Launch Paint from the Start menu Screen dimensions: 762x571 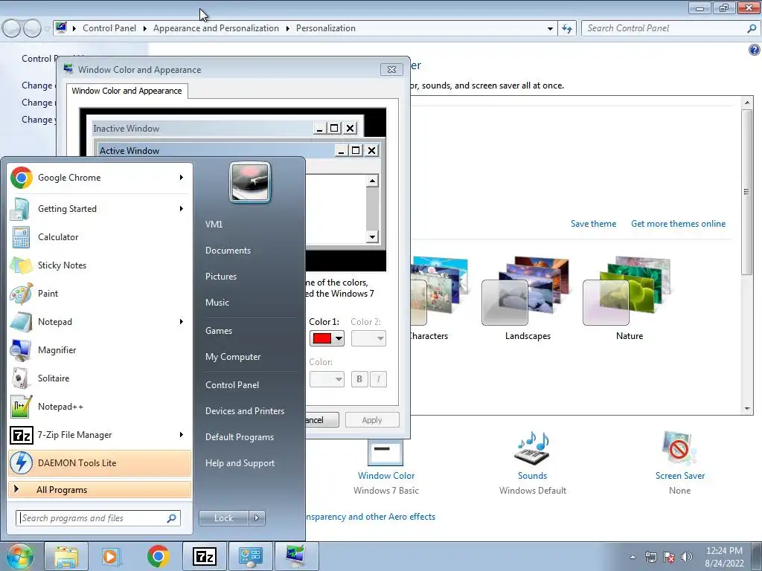click(x=100, y=293)
